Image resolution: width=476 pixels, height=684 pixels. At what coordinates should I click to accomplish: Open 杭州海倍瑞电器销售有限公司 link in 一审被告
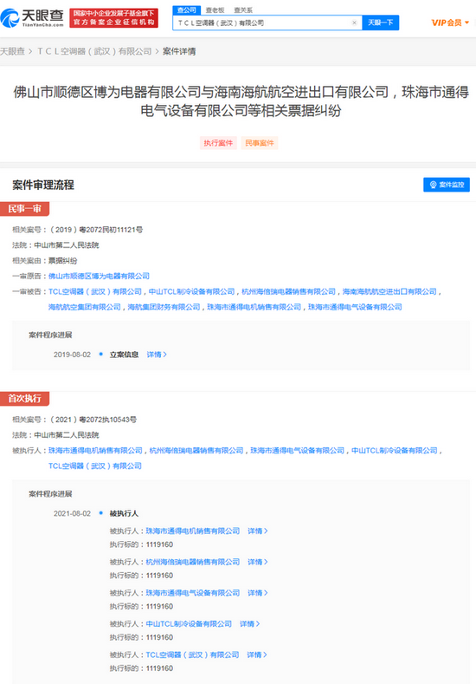tap(289, 291)
